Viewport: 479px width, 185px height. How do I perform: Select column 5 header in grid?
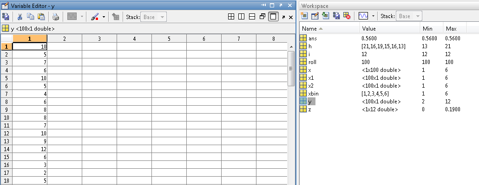tap(169, 38)
